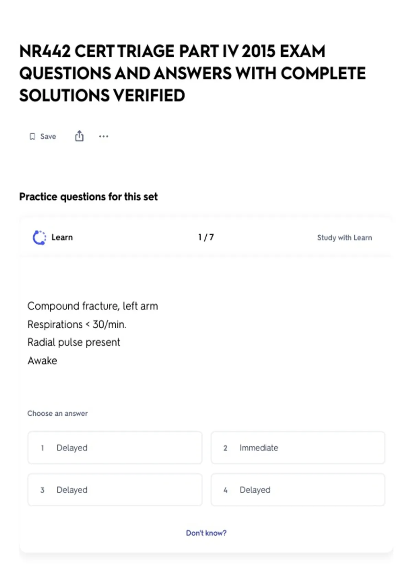
Task: Click the Respirations < 30/min. line
Action: tap(77, 324)
